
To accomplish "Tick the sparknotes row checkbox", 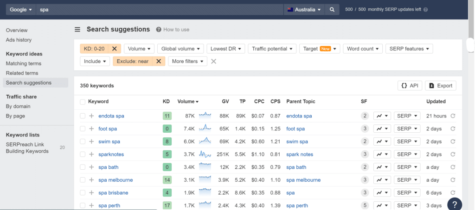I will point(83,154).
